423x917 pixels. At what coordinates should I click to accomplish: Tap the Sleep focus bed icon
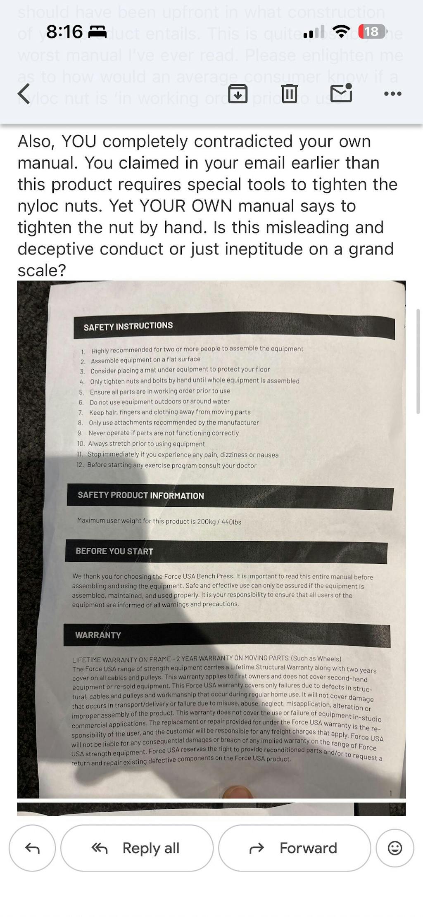[97, 32]
